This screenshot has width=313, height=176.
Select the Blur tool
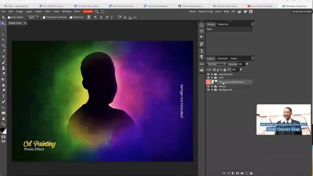coord(3,85)
